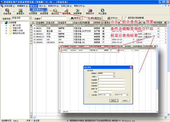Image resolution: width=170 pixels, height=122 pixels.
Task: Click the 关键字 search input field
Action: (54, 18)
